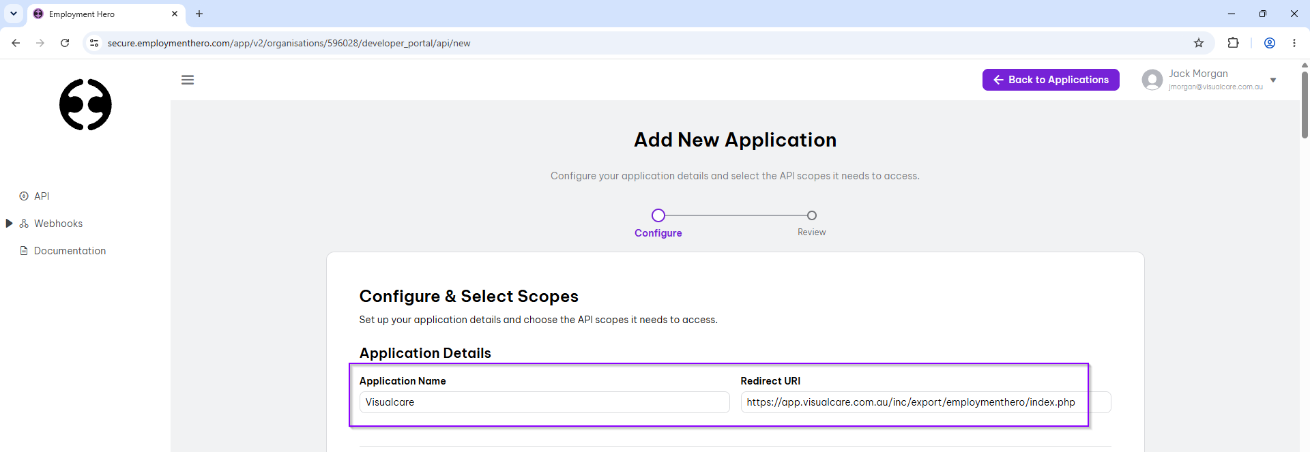
Task: Click the browser back arrow
Action: click(x=16, y=43)
